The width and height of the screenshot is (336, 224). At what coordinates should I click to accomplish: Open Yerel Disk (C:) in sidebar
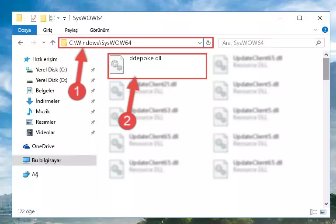[x=51, y=70]
